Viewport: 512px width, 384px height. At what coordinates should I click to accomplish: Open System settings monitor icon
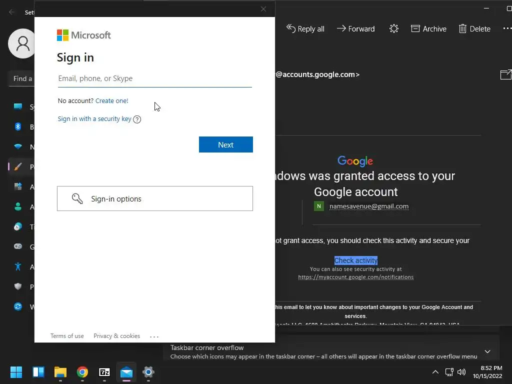18,106
